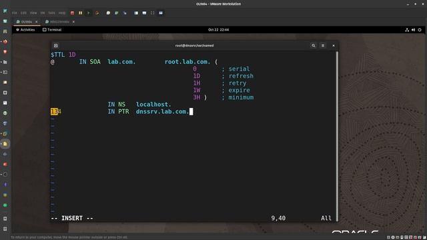
Task: Click the text 'dnssrv.lab.com.' in the PTR record
Action: pyautogui.click(x=163, y=111)
